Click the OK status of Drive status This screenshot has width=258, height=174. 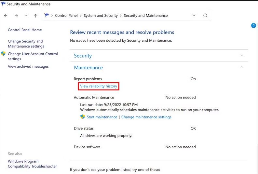click(193, 128)
